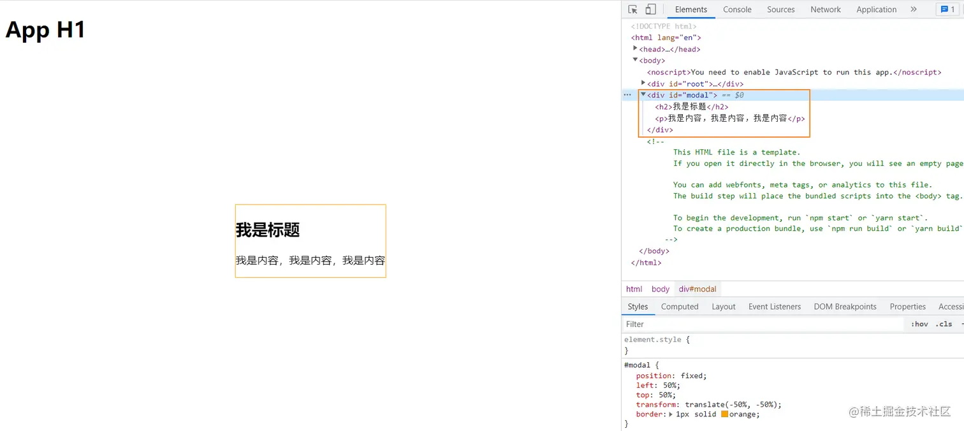The height and width of the screenshot is (431, 964).
Task: Expand the head element node
Action: click(635, 48)
